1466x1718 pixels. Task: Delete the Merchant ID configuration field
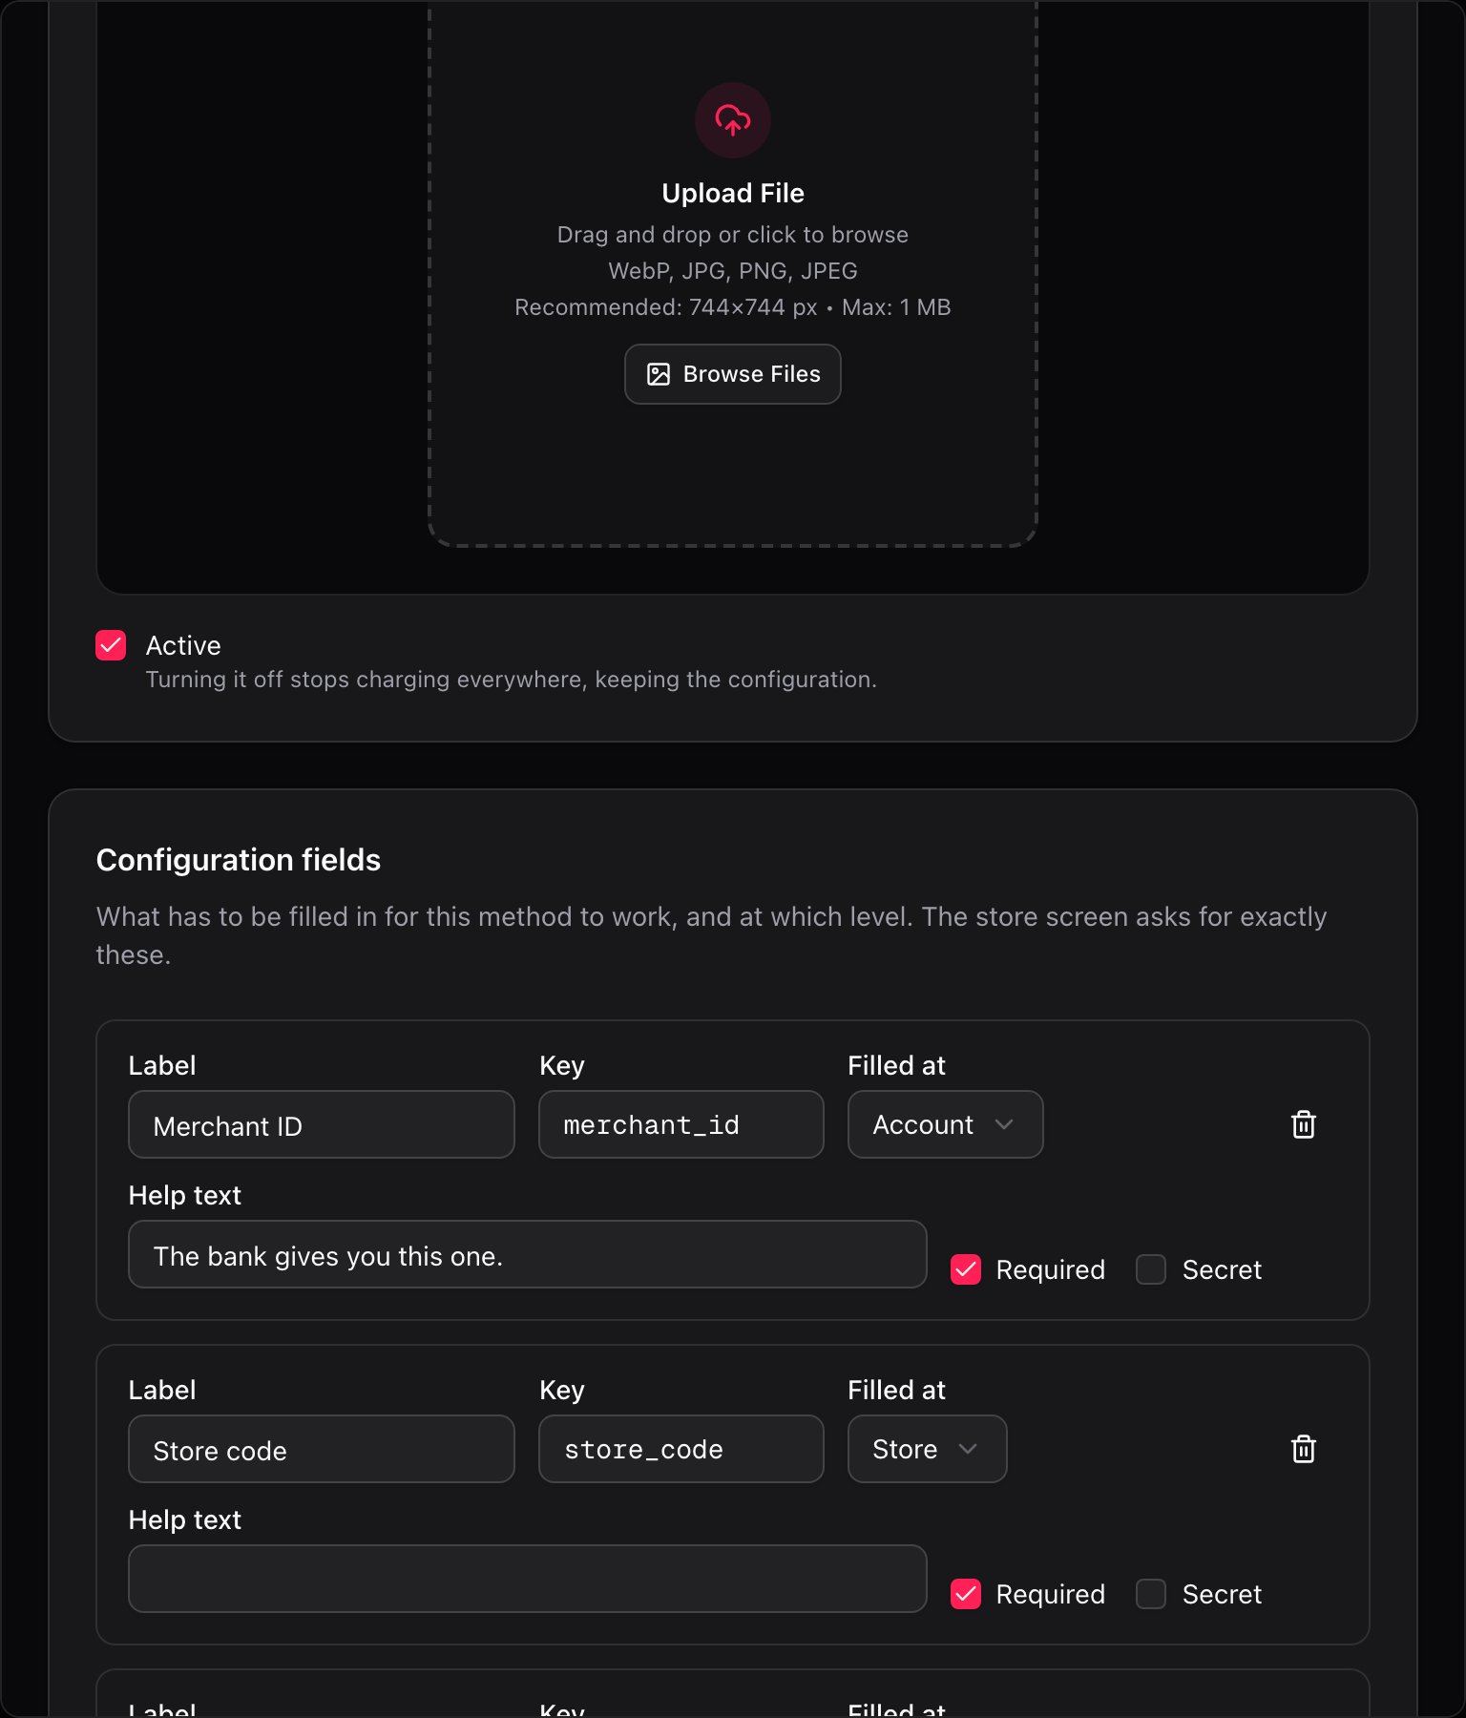(1303, 1124)
